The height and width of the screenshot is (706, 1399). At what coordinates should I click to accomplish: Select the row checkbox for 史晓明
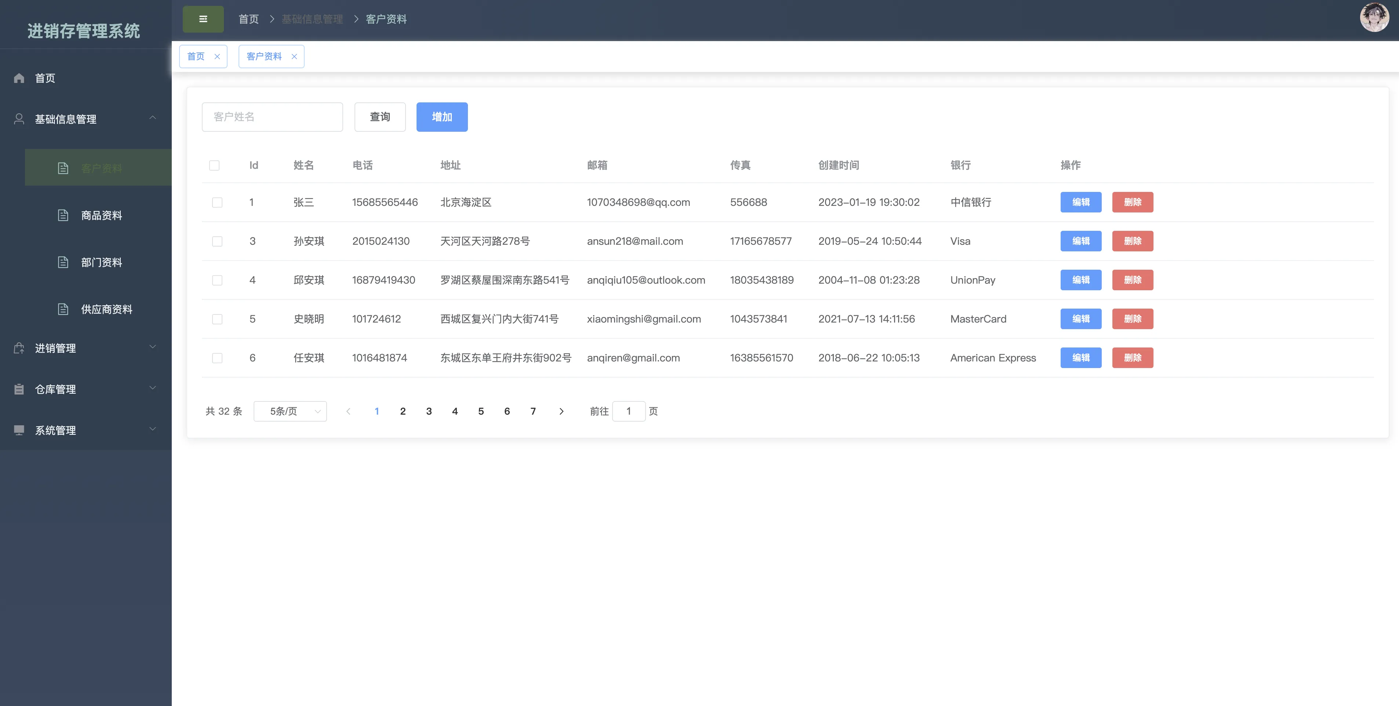[217, 319]
